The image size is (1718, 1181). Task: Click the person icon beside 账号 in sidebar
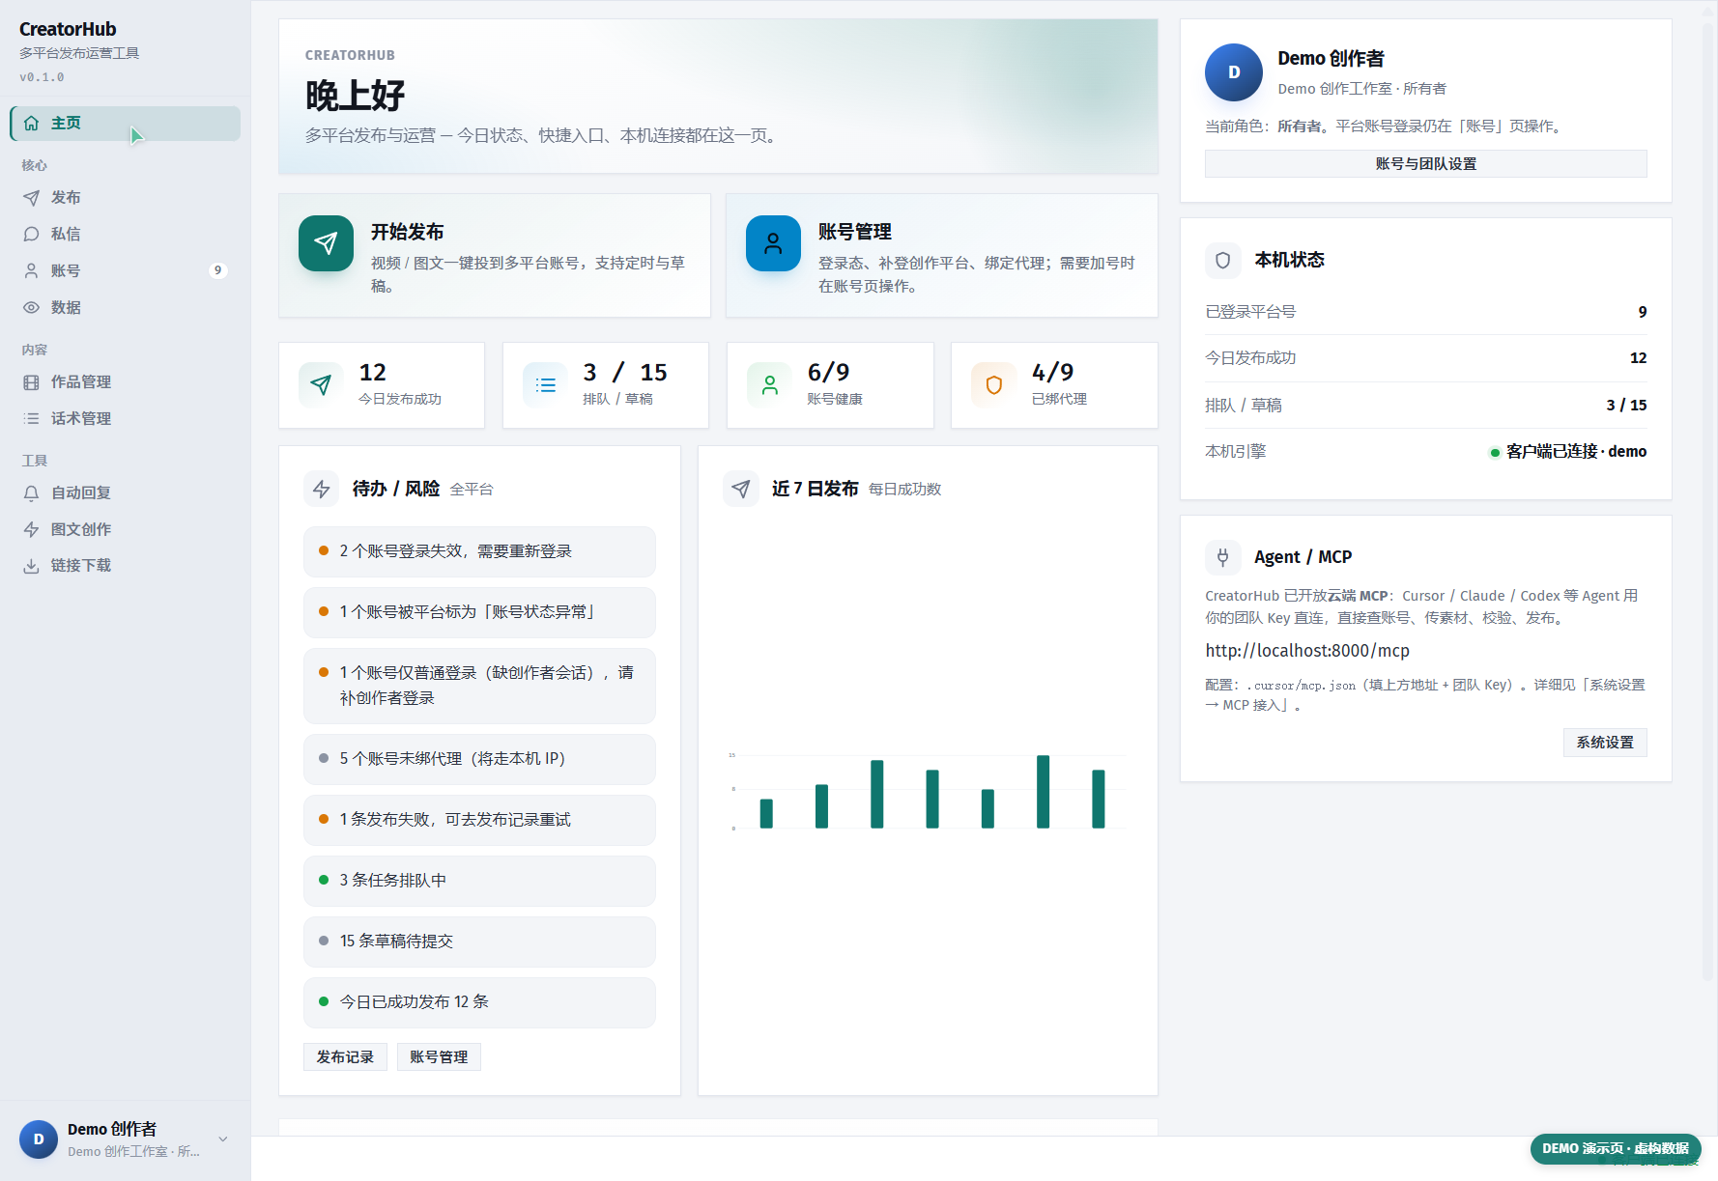click(x=31, y=271)
